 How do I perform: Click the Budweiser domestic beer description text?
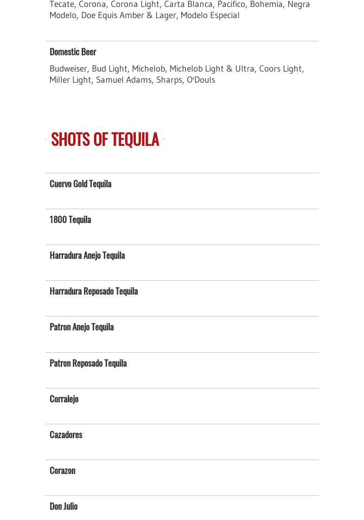point(176,74)
